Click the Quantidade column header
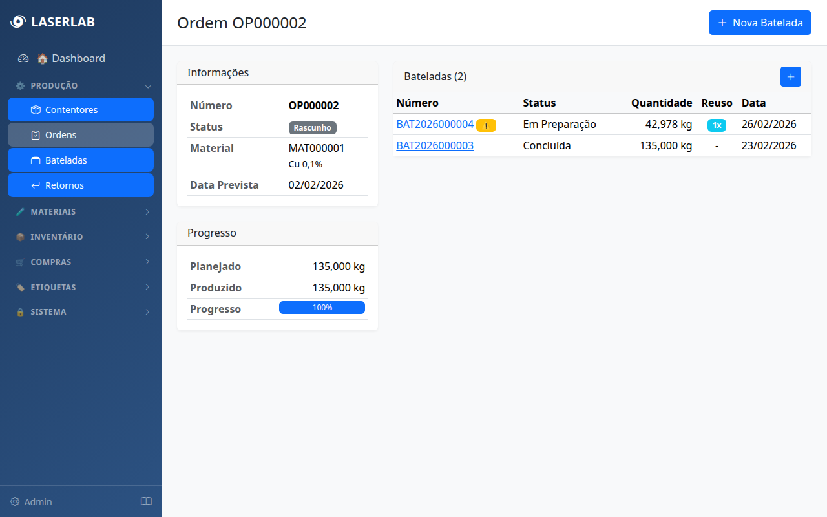 [x=661, y=103]
